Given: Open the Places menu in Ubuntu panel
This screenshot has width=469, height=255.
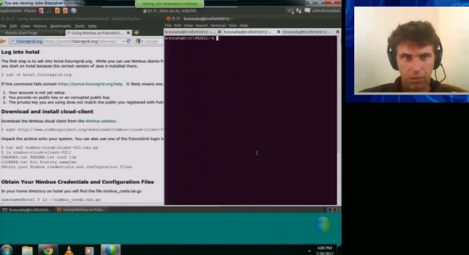Looking at the screenshot, I should [30, 11].
